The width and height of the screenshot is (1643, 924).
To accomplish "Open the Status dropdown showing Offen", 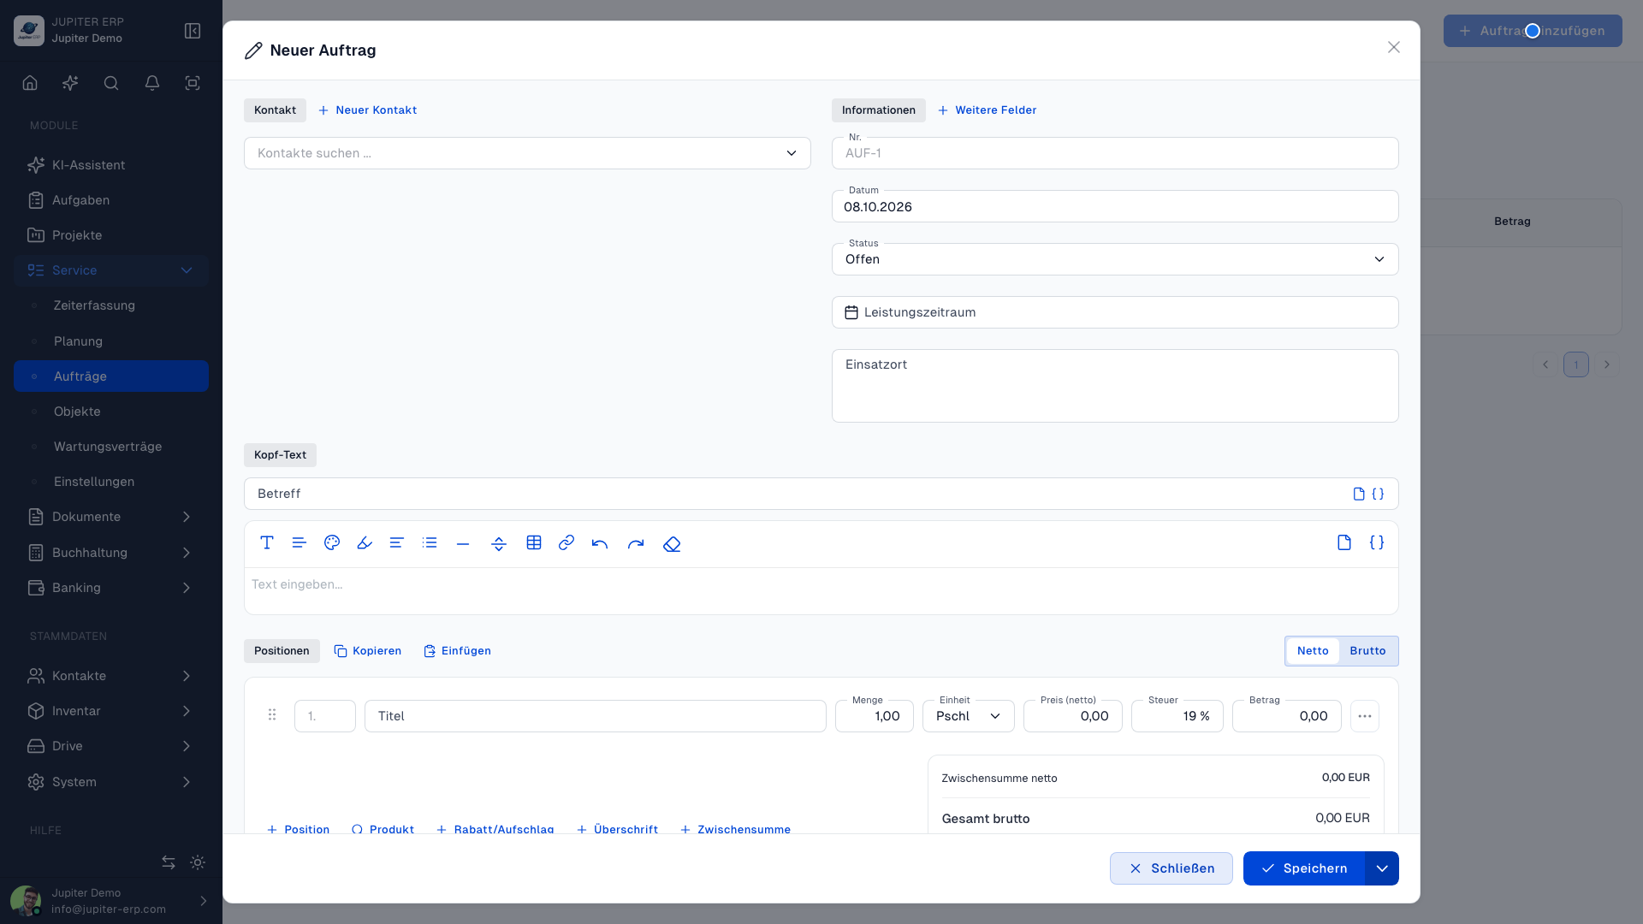I will click(1115, 259).
